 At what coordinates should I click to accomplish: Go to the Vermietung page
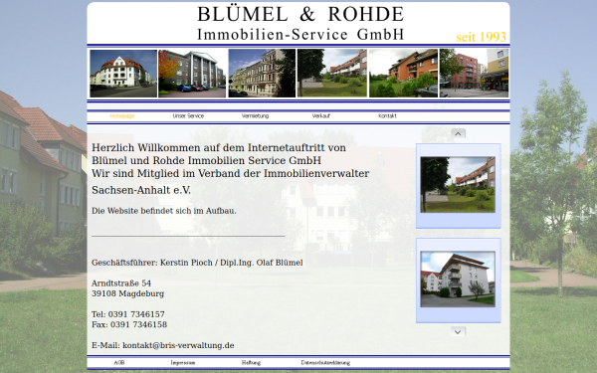[x=255, y=116]
